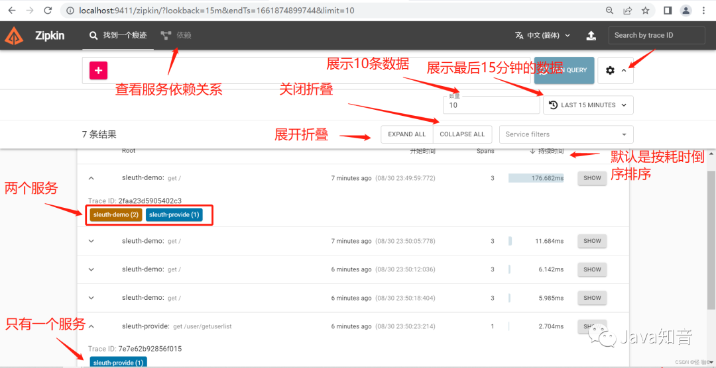716x368 pixels.
Task: Click the blue sleuth-provide (1) tag under trace 2faa23d5905402c3
Action: tap(174, 215)
